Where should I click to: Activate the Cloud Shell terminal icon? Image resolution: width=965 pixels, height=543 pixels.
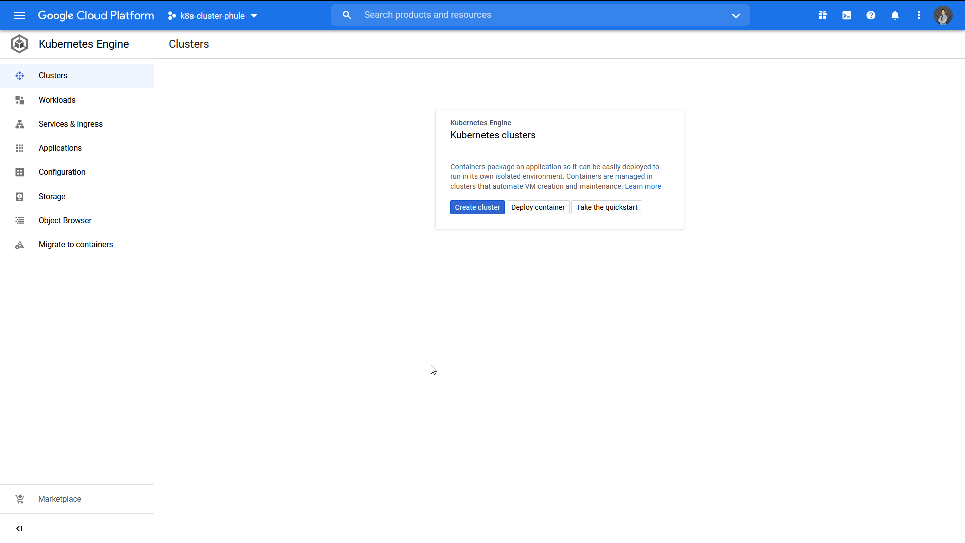point(846,15)
